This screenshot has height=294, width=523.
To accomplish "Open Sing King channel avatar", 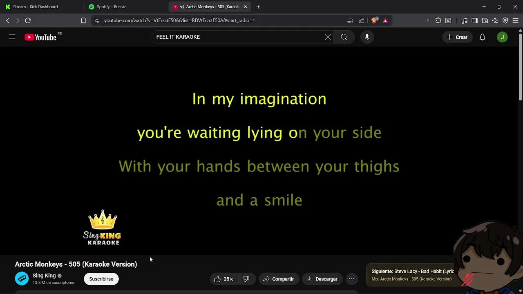I will point(22,278).
